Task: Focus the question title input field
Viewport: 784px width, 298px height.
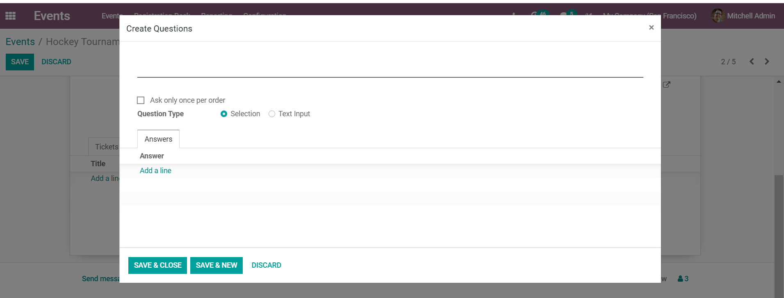Action: pyautogui.click(x=390, y=68)
